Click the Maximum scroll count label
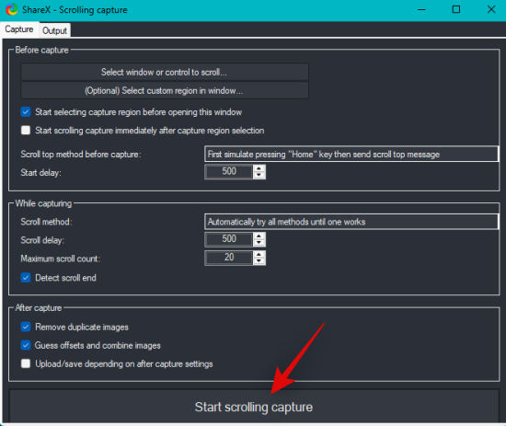Viewport: 506px width, 426px height. coord(61,259)
